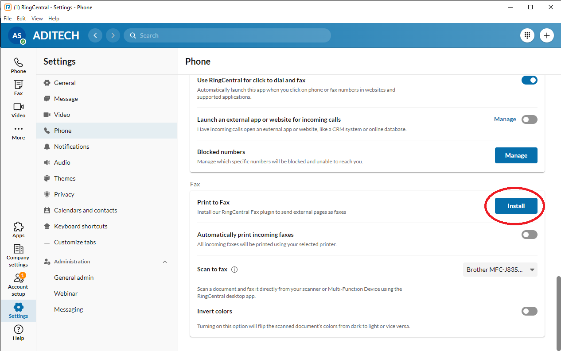The width and height of the screenshot is (561, 351).
Task: Click Install for Print to Fax
Action: coord(516,206)
